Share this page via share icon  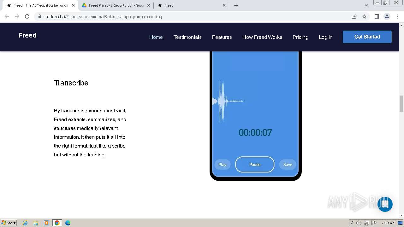pyautogui.click(x=354, y=16)
